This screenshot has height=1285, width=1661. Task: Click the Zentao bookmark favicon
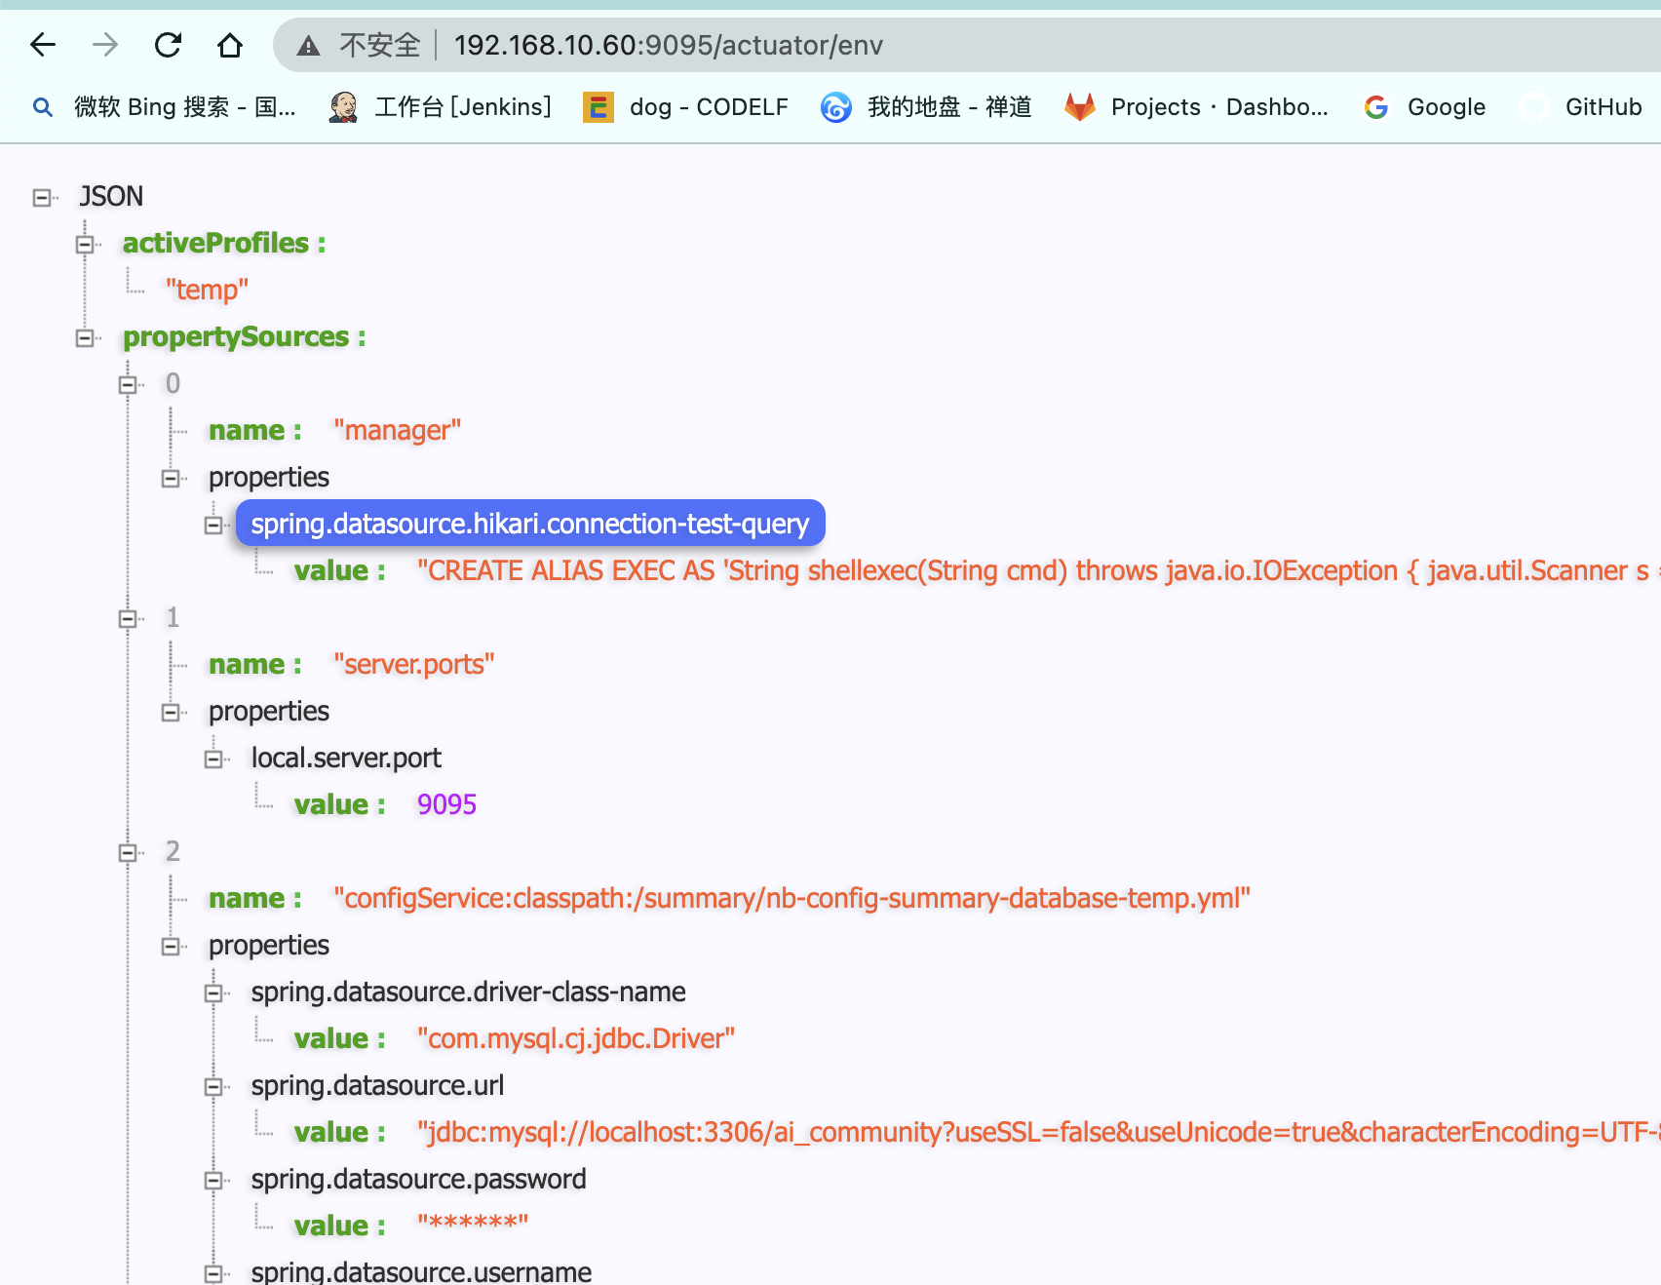(x=835, y=107)
